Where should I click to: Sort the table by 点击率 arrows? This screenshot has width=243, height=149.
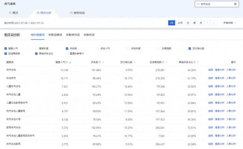[x=103, y=62]
